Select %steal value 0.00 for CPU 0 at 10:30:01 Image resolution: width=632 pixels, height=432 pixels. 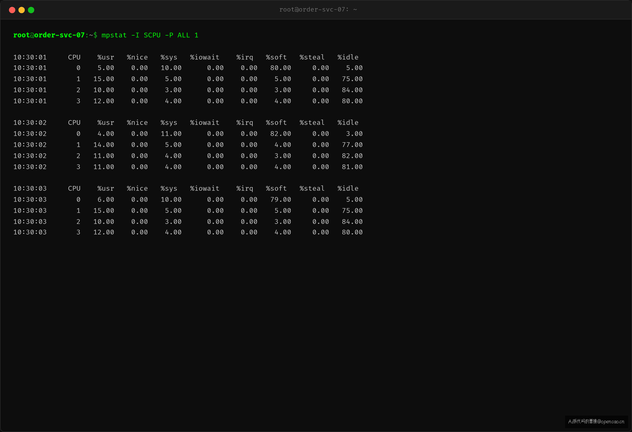click(x=321, y=68)
